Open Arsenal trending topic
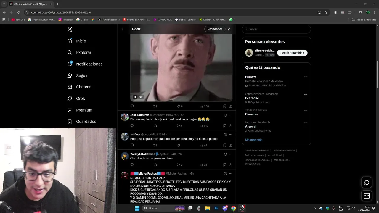The height and width of the screenshot is (213, 379). click(250, 126)
